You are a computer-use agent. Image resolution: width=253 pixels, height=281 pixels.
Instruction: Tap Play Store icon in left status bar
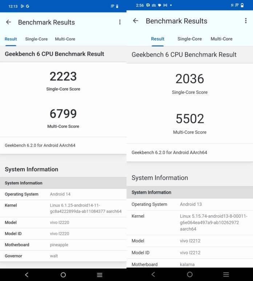pyautogui.click(x=23, y=6)
